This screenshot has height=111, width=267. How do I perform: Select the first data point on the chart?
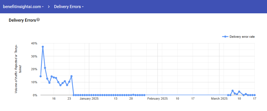[40, 76]
